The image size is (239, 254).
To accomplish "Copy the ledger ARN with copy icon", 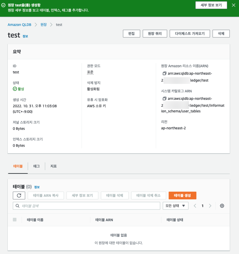I will [x=164, y=73].
